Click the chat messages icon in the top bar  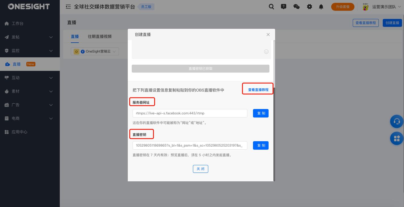pos(297,6)
